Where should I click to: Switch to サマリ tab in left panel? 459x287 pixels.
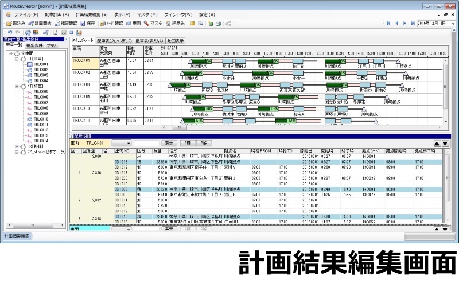pos(52,45)
